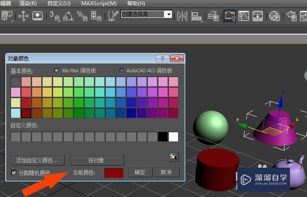
Task: Click the help question mark in 对象颜色 dialog
Action: (163, 58)
